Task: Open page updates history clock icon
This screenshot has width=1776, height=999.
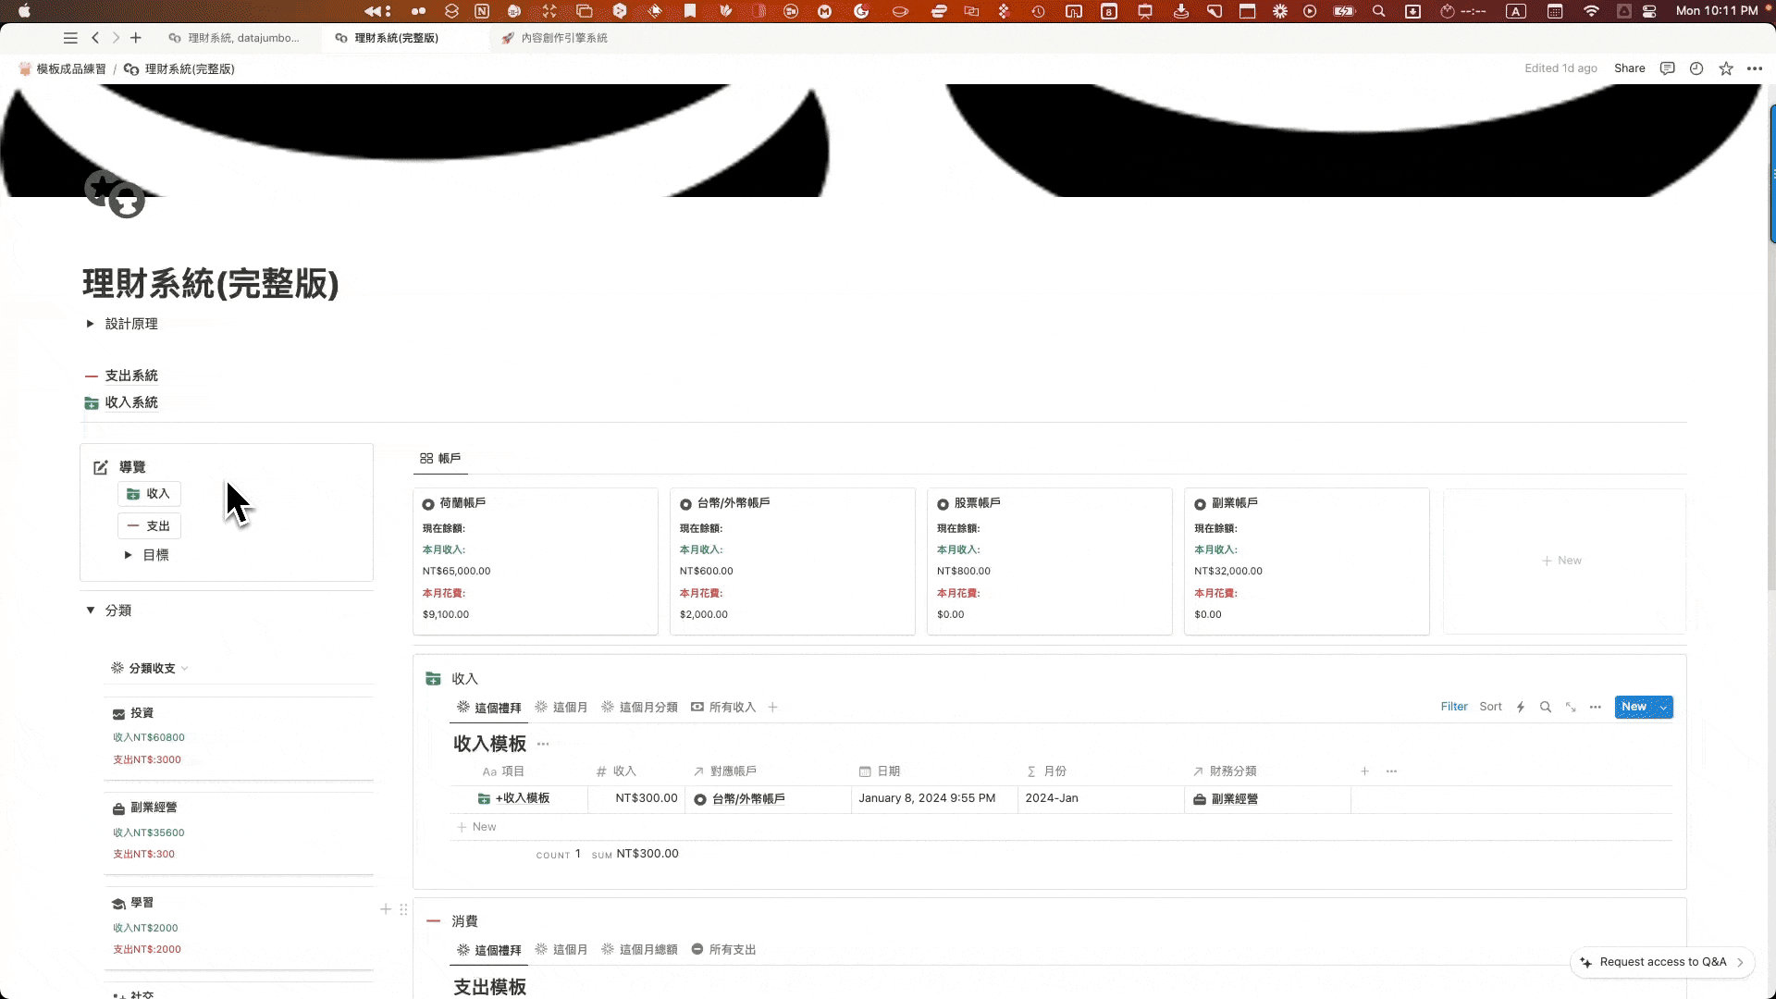Action: point(1696,68)
